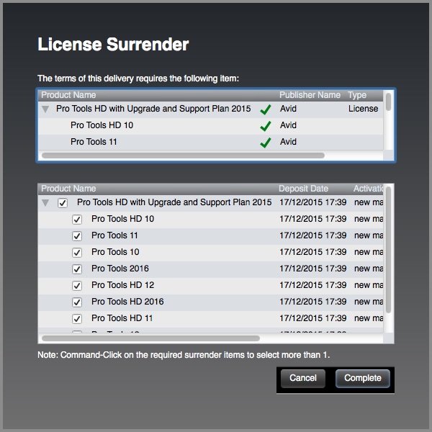Viewport: 432px width, 432px height.
Task: Click Avid publisher in upper-table Pro Tools HD plan row
Action: pos(288,109)
